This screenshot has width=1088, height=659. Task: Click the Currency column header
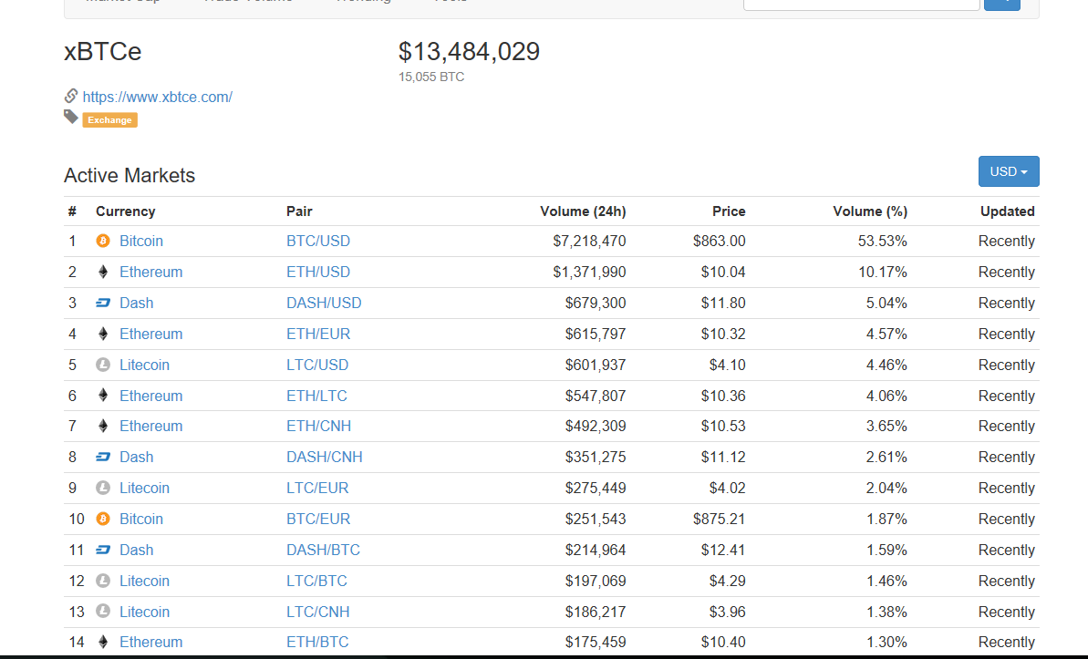(x=126, y=211)
